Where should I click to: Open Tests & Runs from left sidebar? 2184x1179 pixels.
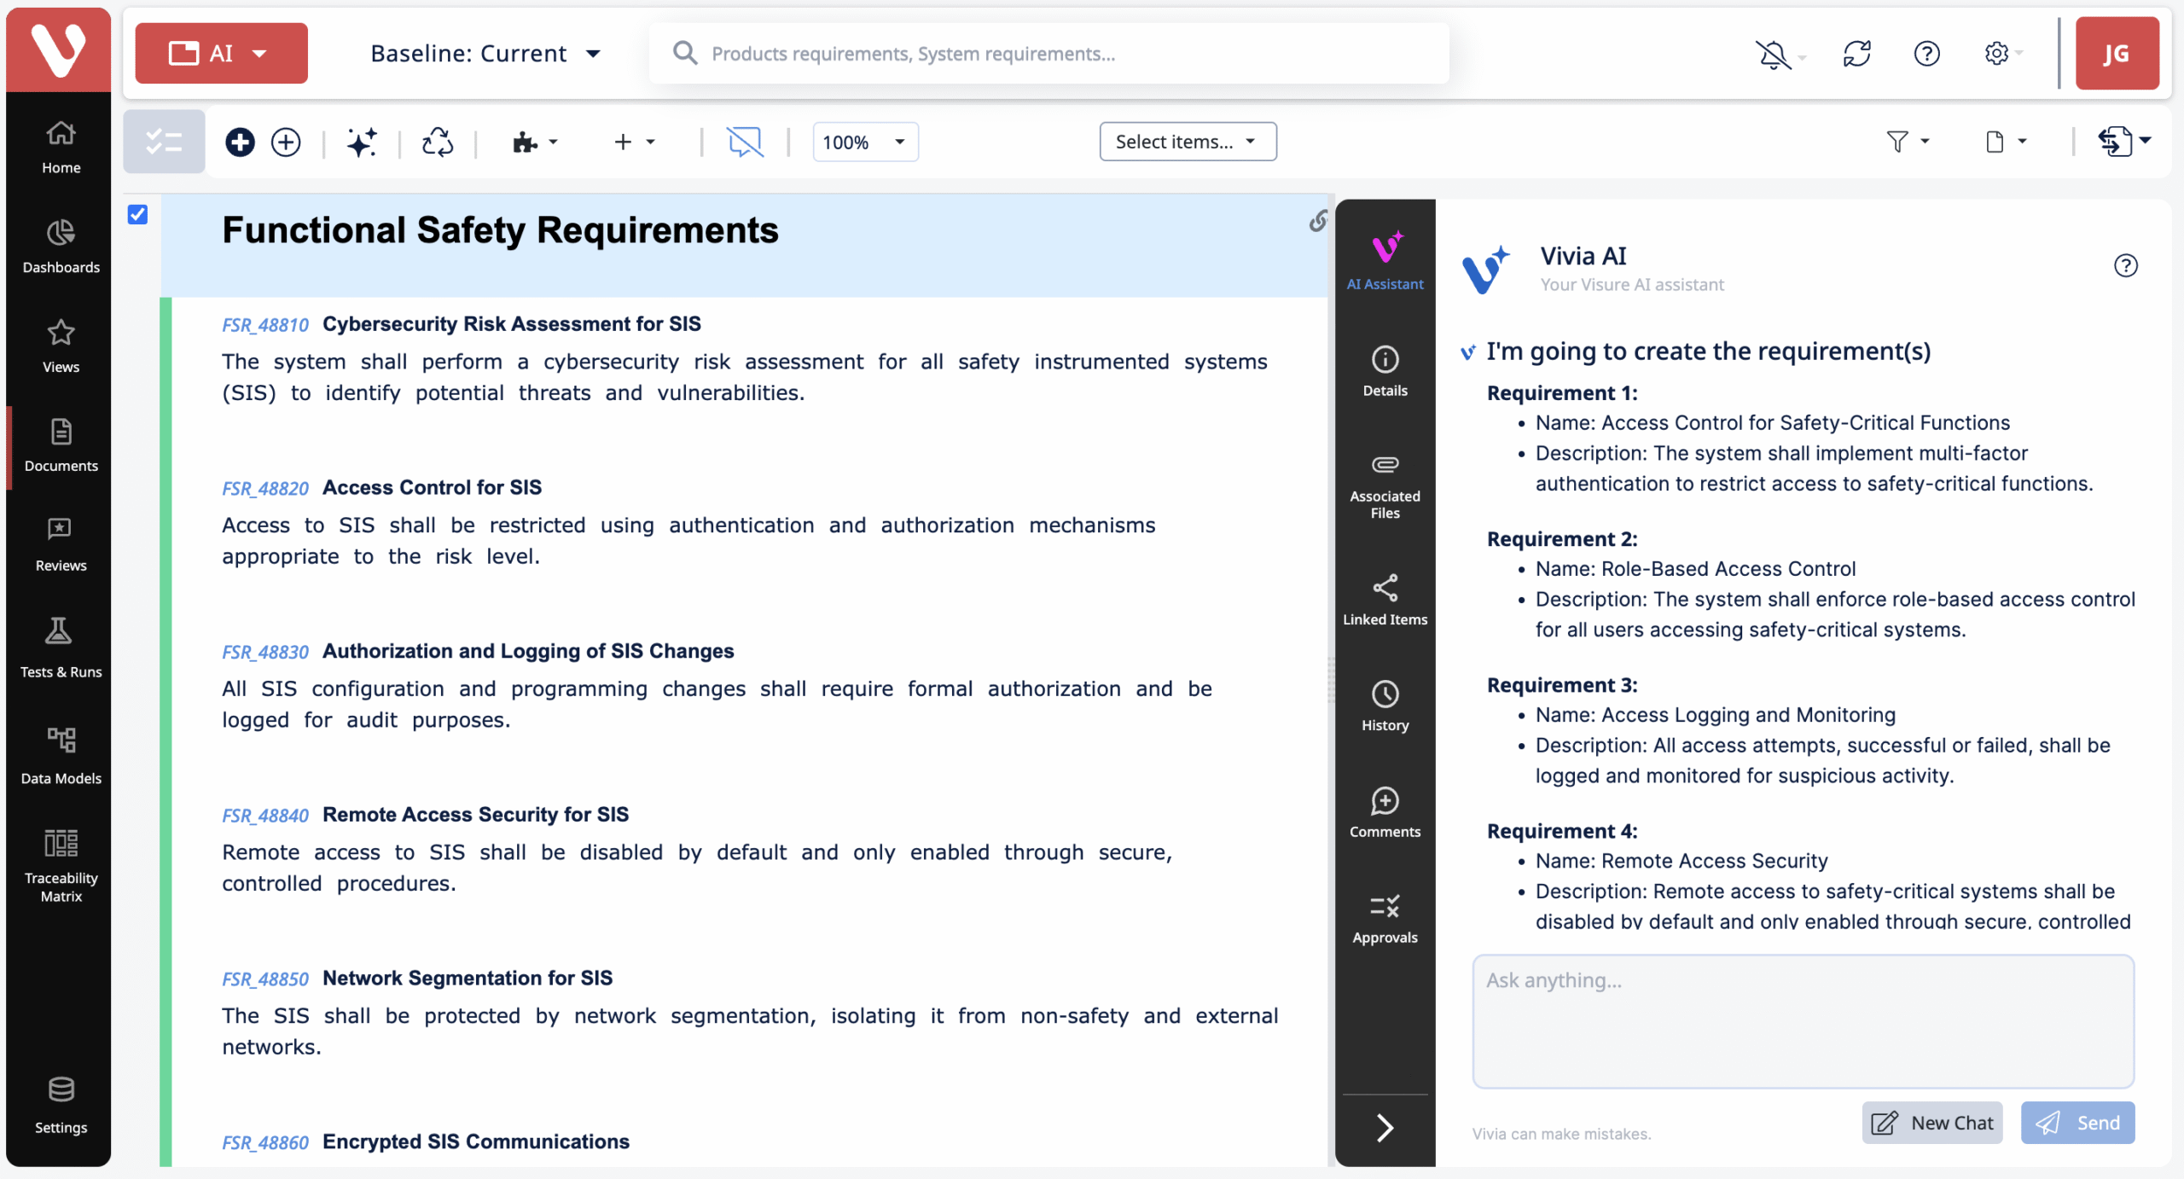click(x=61, y=648)
